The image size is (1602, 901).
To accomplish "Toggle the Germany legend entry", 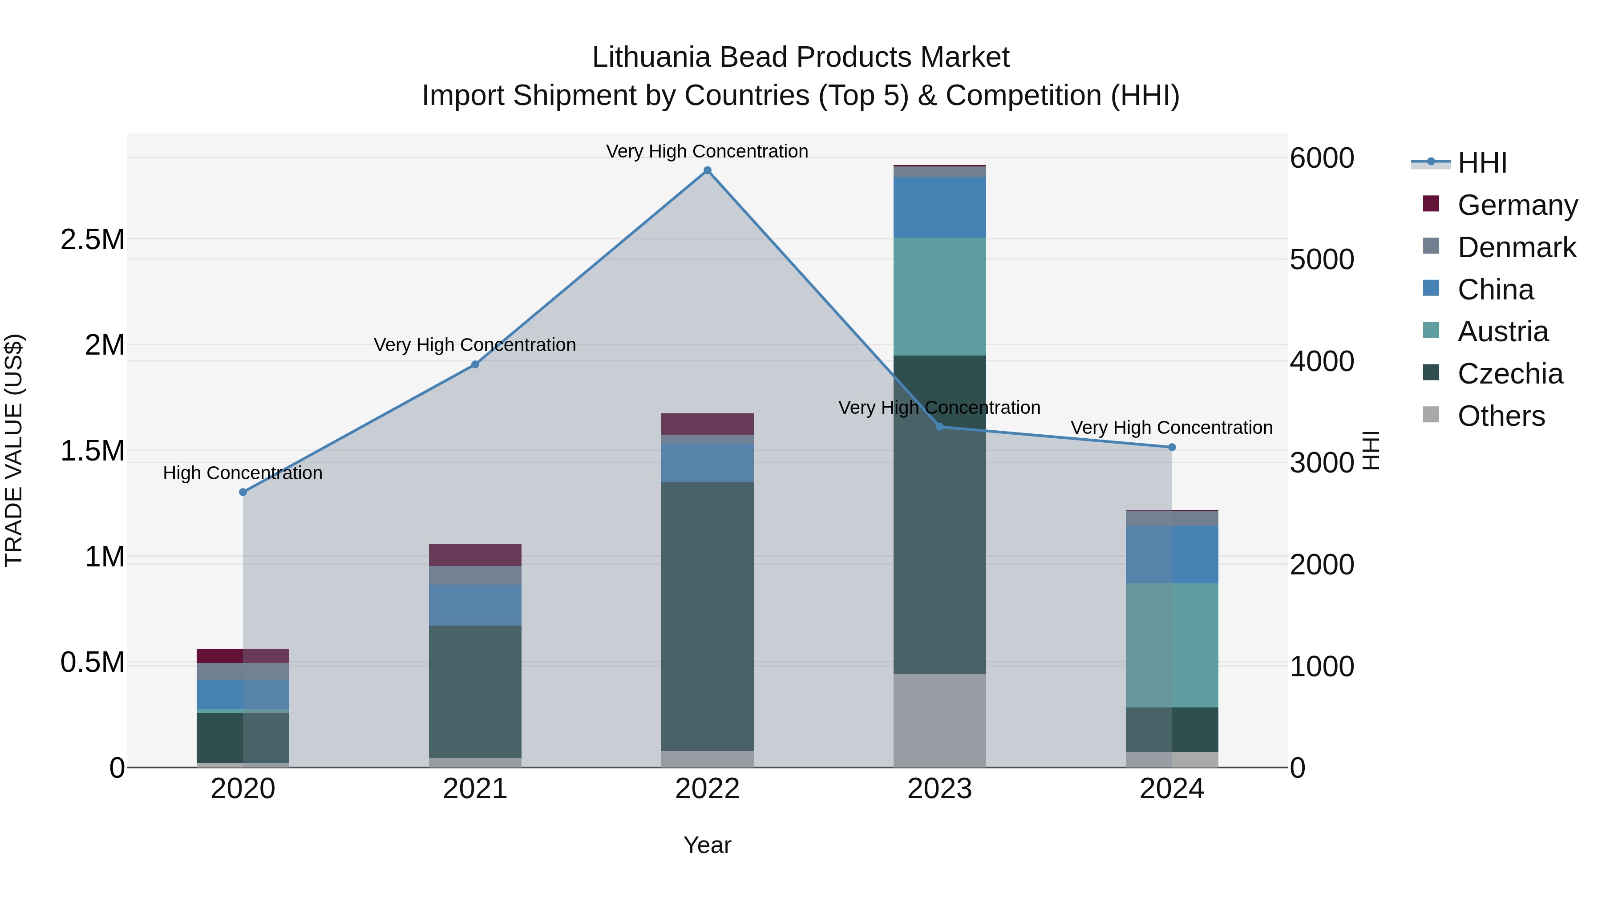I will [1500, 205].
